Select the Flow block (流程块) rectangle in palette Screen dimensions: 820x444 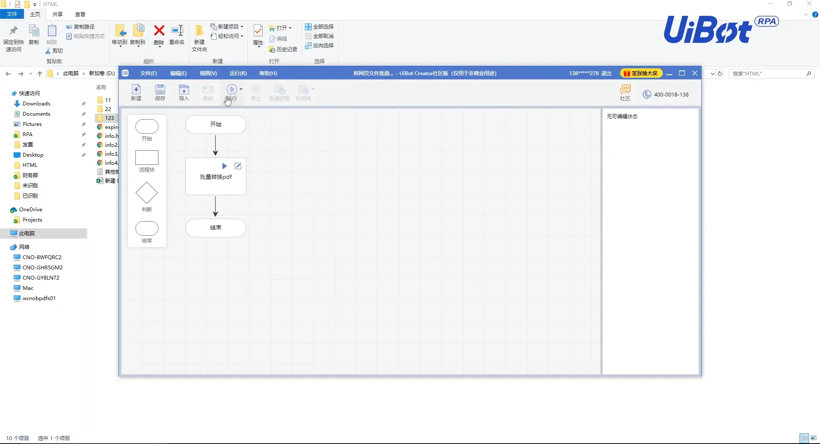click(147, 158)
